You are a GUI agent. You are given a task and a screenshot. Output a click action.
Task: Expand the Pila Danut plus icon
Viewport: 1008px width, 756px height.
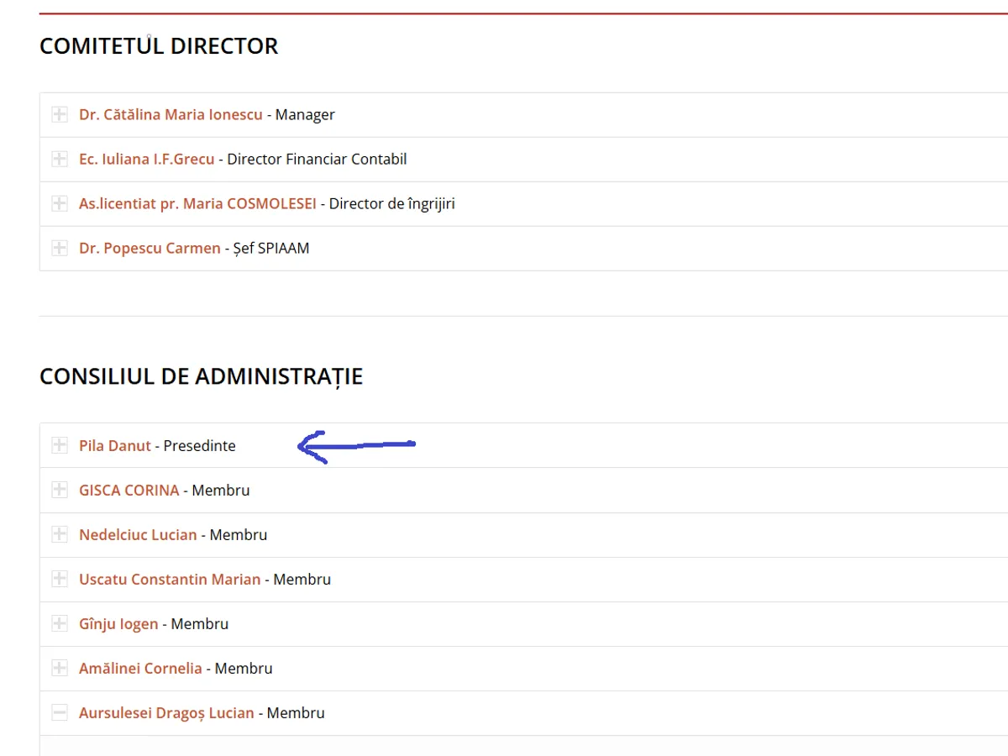point(60,446)
